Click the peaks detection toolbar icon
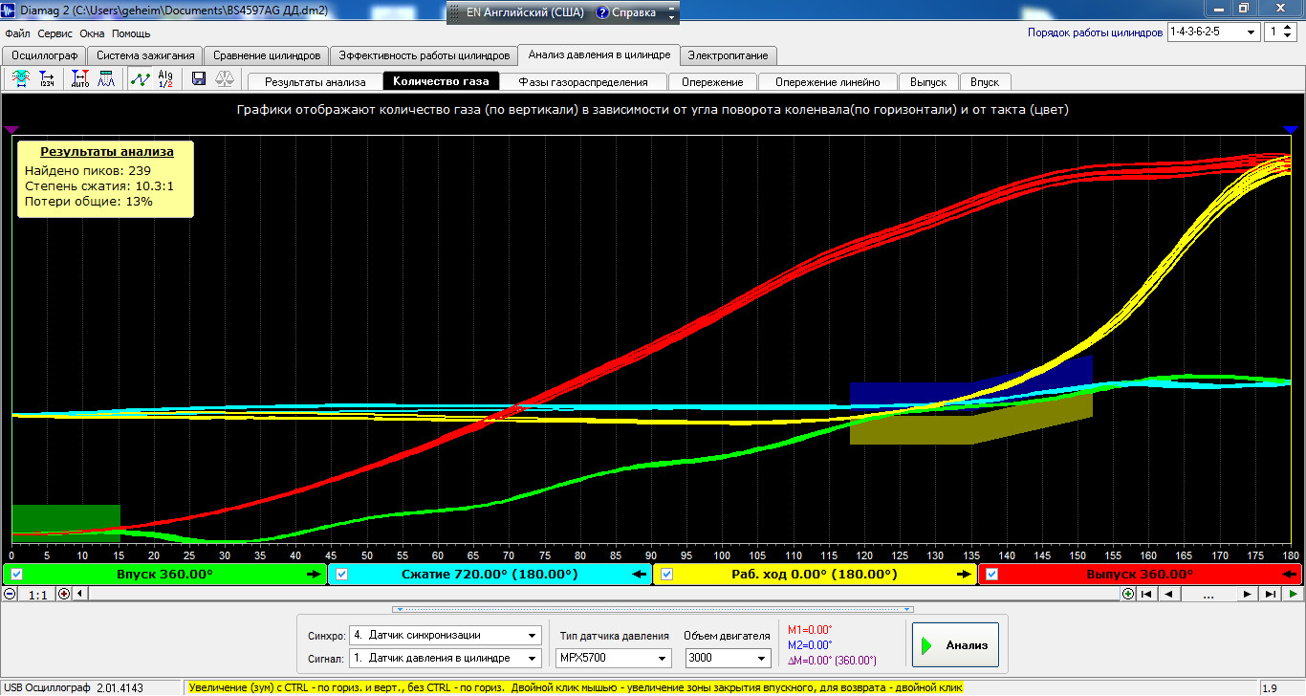 click(107, 79)
